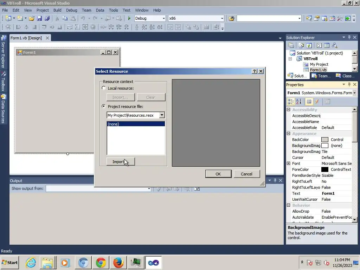The height and width of the screenshot is (270, 360).
Task: Click Align Lefts layout toolbar icon
Action: click(x=19, y=27)
